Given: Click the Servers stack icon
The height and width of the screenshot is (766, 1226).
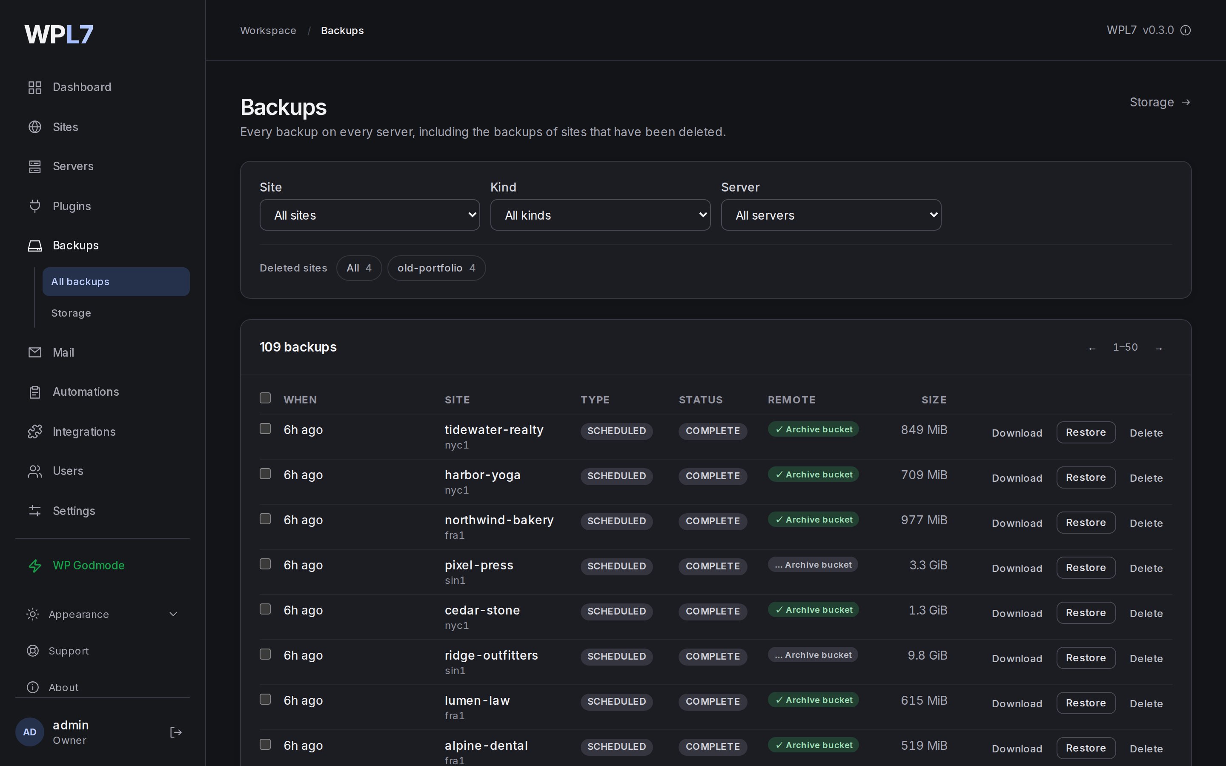Looking at the screenshot, I should pyautogui.click(x=34, y=166).
